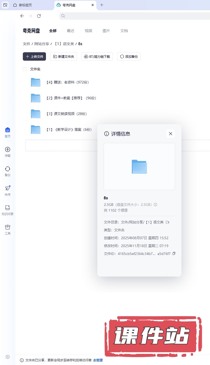Screen dimensions: 210x365
Task: Click the info icon next to disk size
Action: (x=155, y=205)
